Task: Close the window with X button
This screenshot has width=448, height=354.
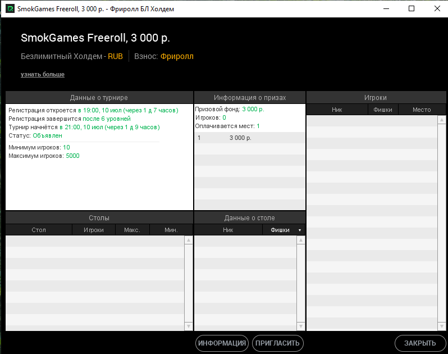Action: pos(437,8)
